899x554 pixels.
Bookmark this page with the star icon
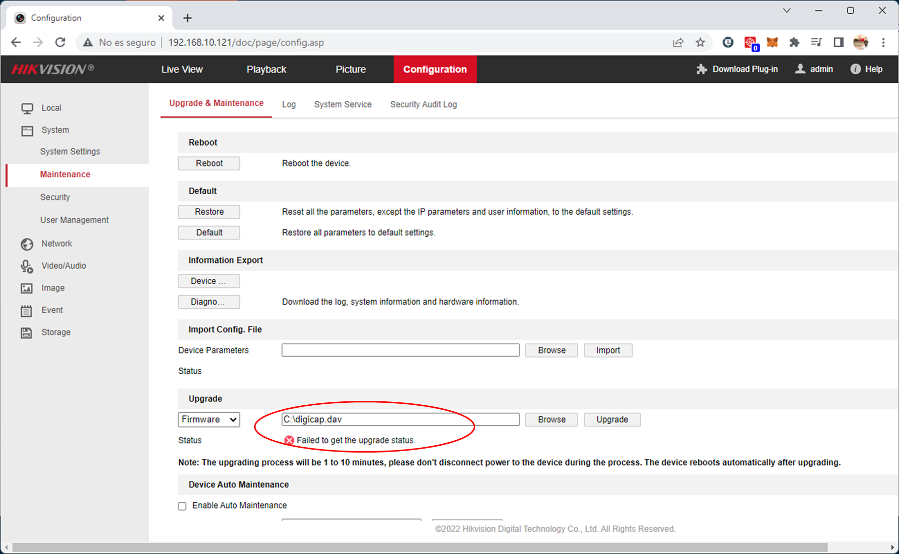[x=700, y=42]
